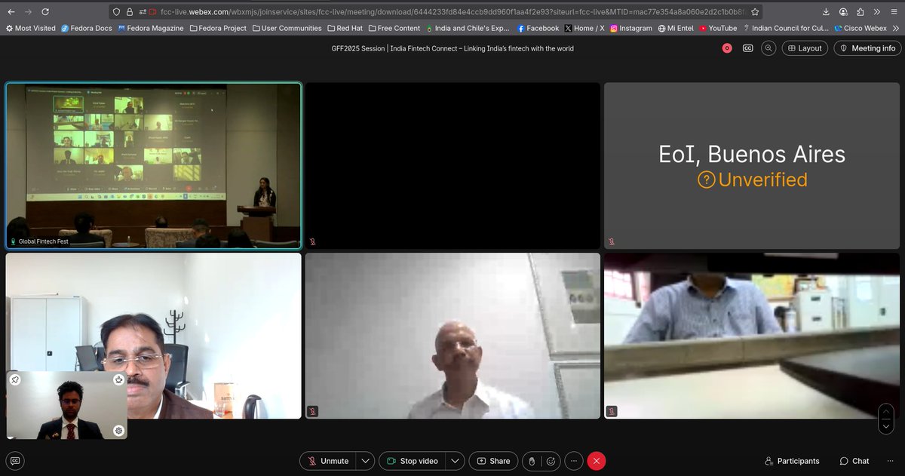This screenshot has height=476, width=905.
Task: Select EoI, Buenos Aires participant tile
Action: coord(752,165)
